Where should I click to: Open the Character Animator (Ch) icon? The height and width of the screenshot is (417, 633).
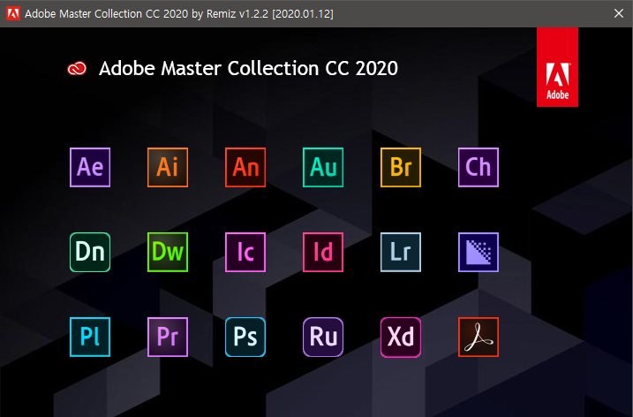click(x=479, y=167)
